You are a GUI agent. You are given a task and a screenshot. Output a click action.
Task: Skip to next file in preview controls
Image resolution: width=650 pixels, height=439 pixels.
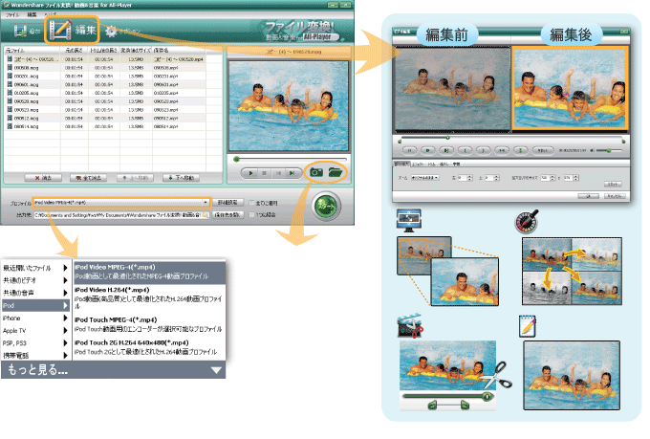point(292,173)
